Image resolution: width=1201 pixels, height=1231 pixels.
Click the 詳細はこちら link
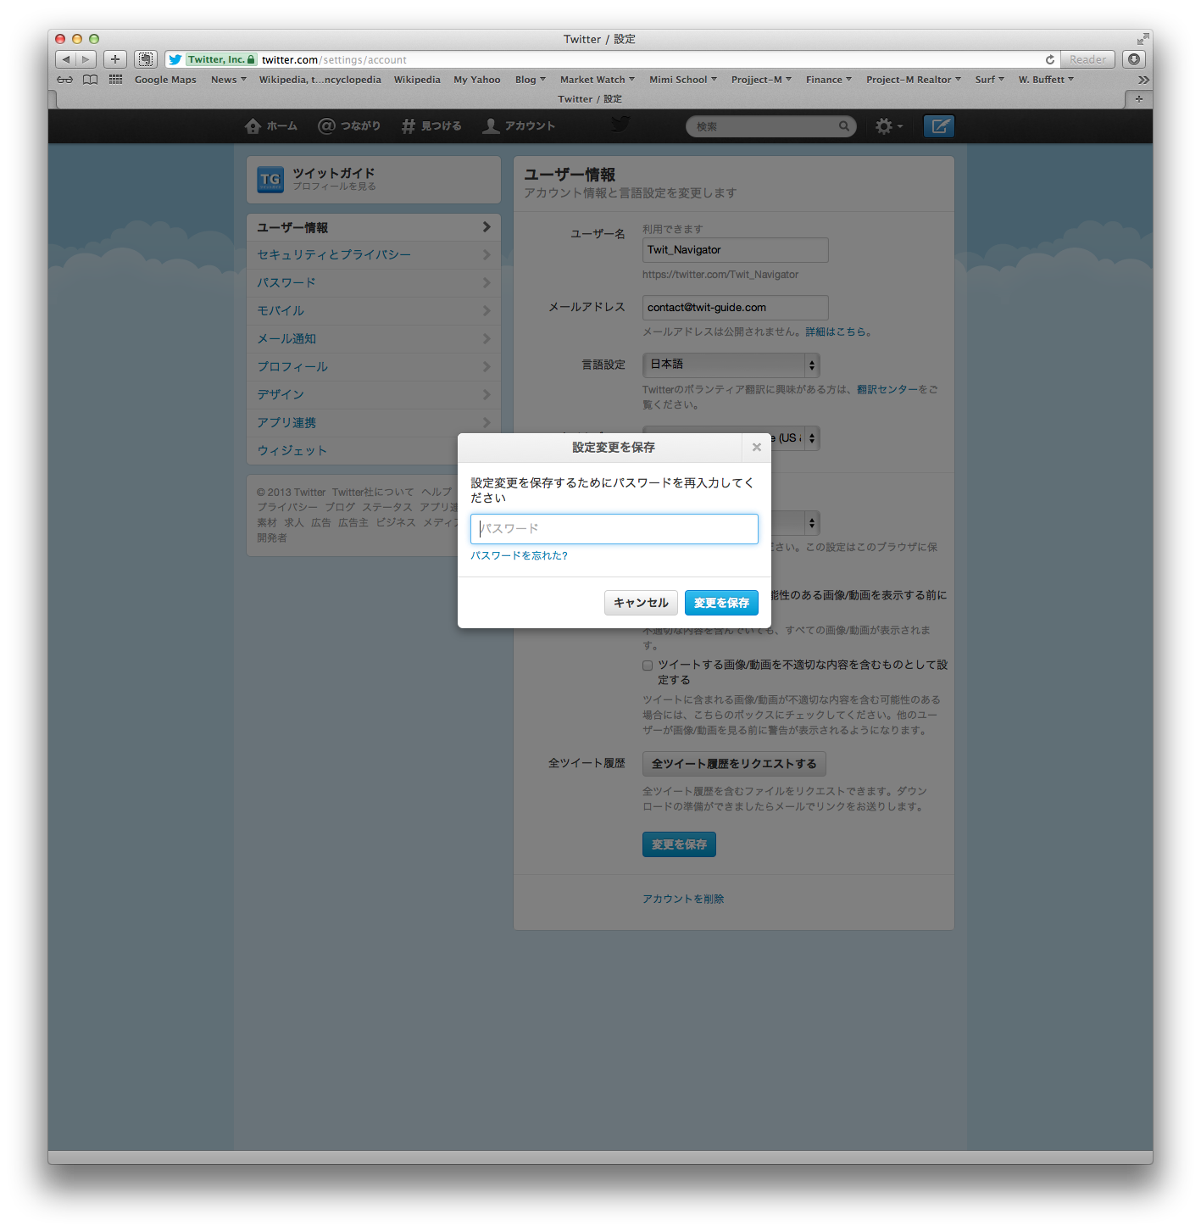point(836,331)
